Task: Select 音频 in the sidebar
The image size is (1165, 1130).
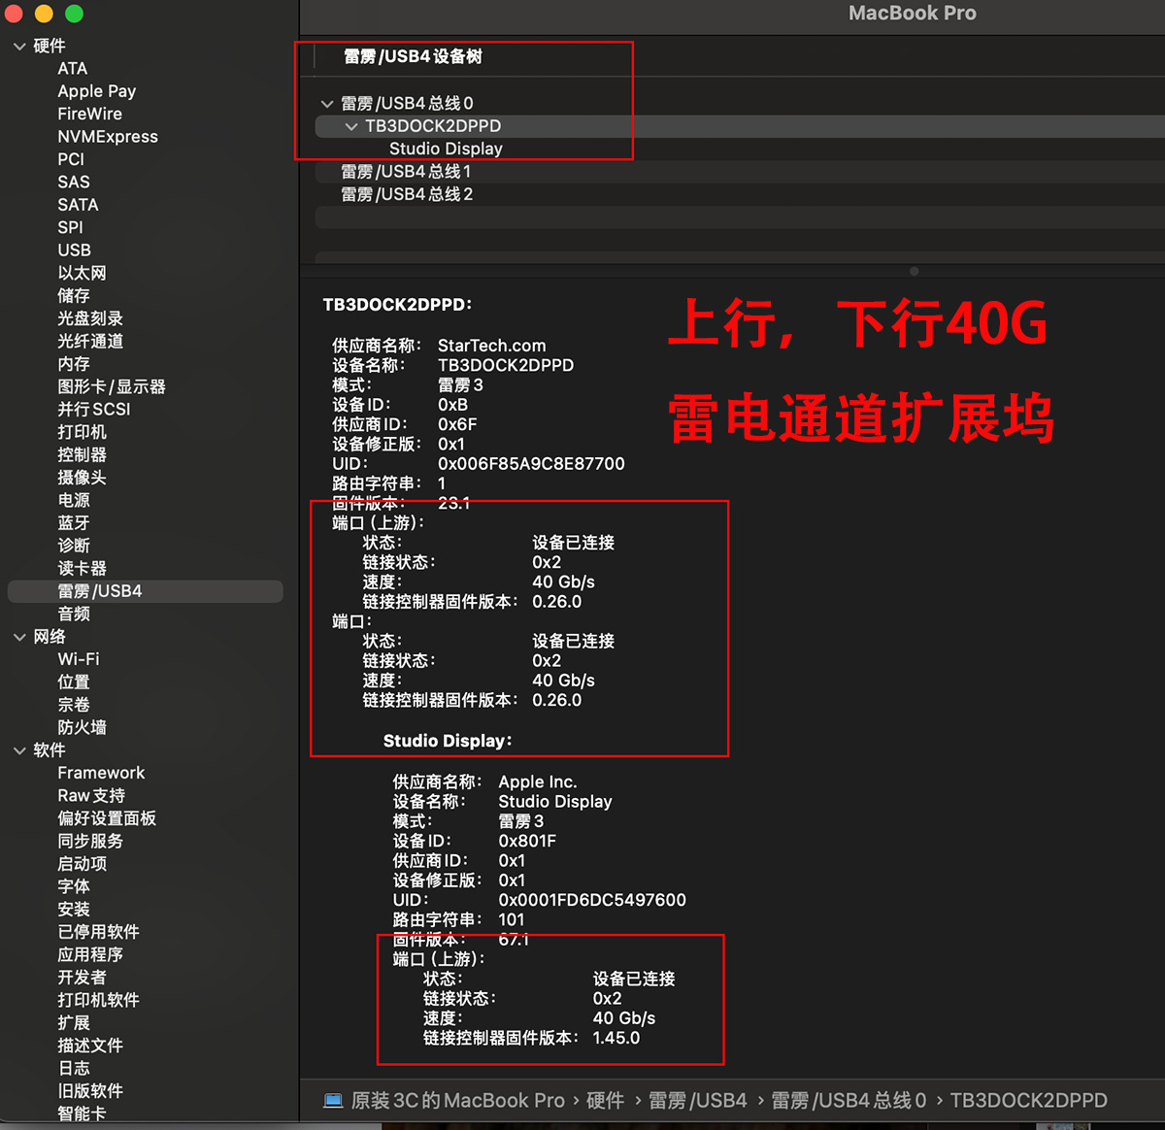Action: point(74,614)
